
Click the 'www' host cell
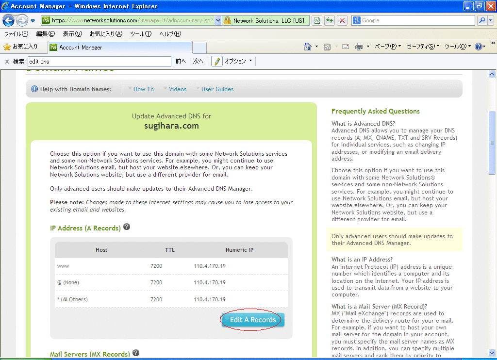pyautogui.click(x=63, y=266)
